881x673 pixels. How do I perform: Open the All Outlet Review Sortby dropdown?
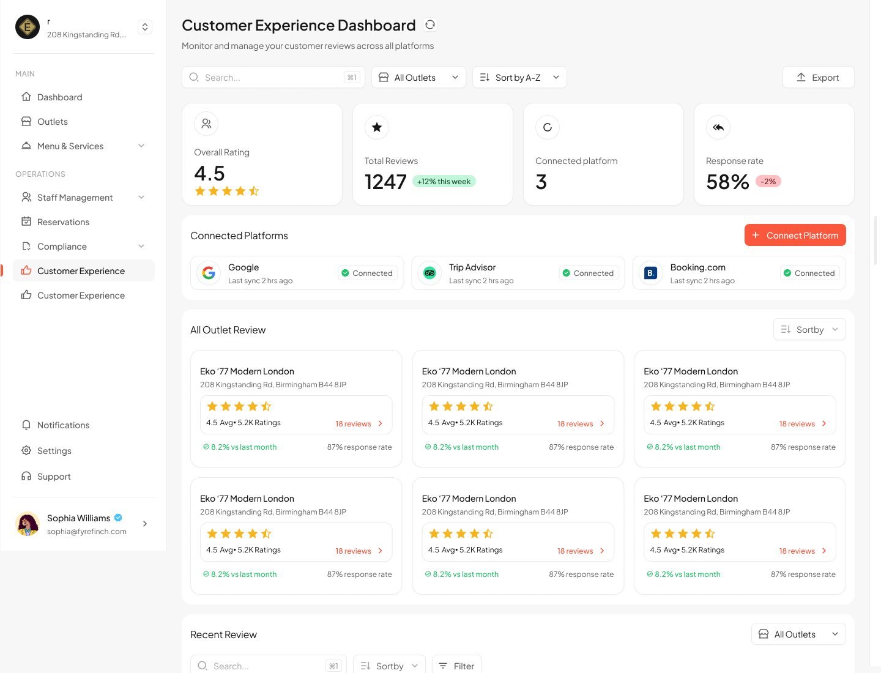coord(809,329)
